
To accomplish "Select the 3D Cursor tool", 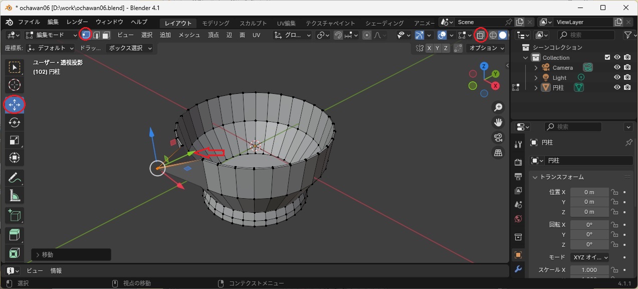I will [15, 85].
